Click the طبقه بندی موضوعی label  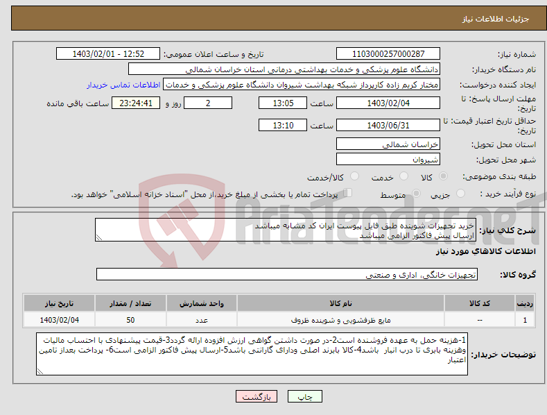click(499, 176)
